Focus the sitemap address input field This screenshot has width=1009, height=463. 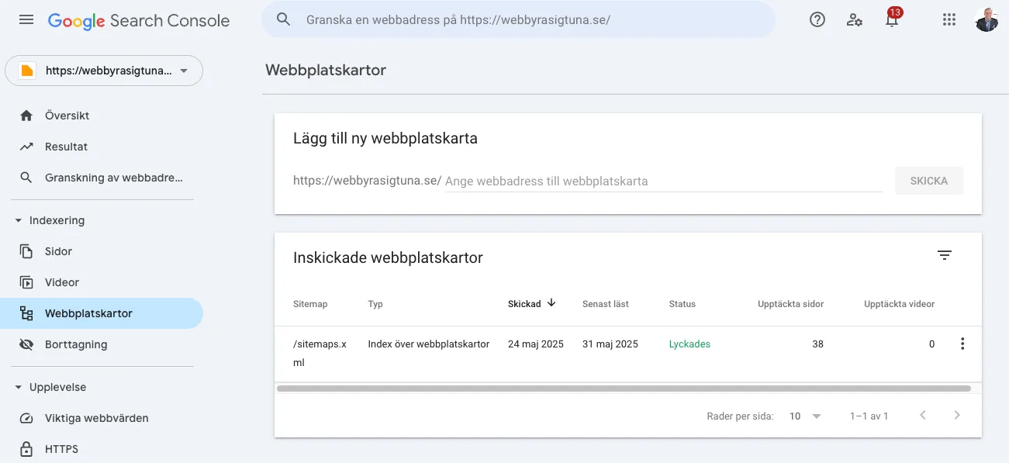663,181
